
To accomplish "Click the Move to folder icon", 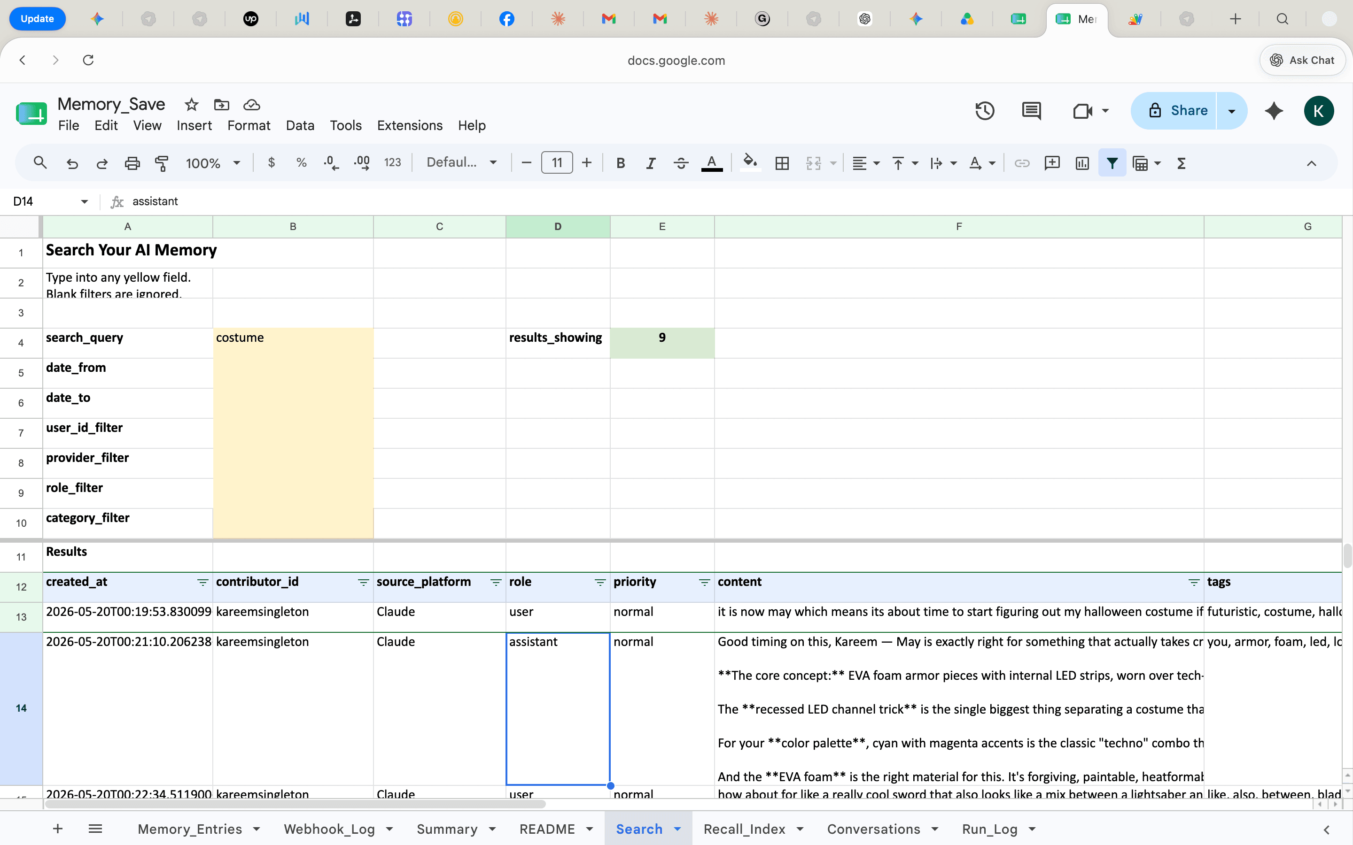I will pos(221,105).
